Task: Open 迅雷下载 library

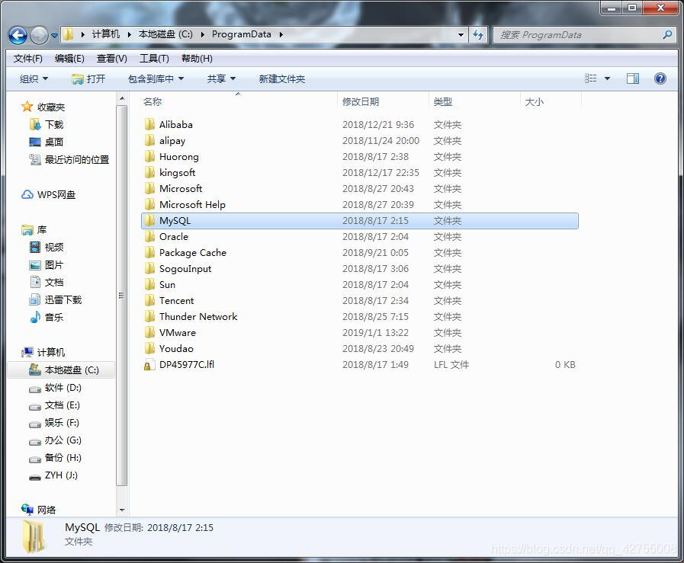Action: click(x=56, y=300)
